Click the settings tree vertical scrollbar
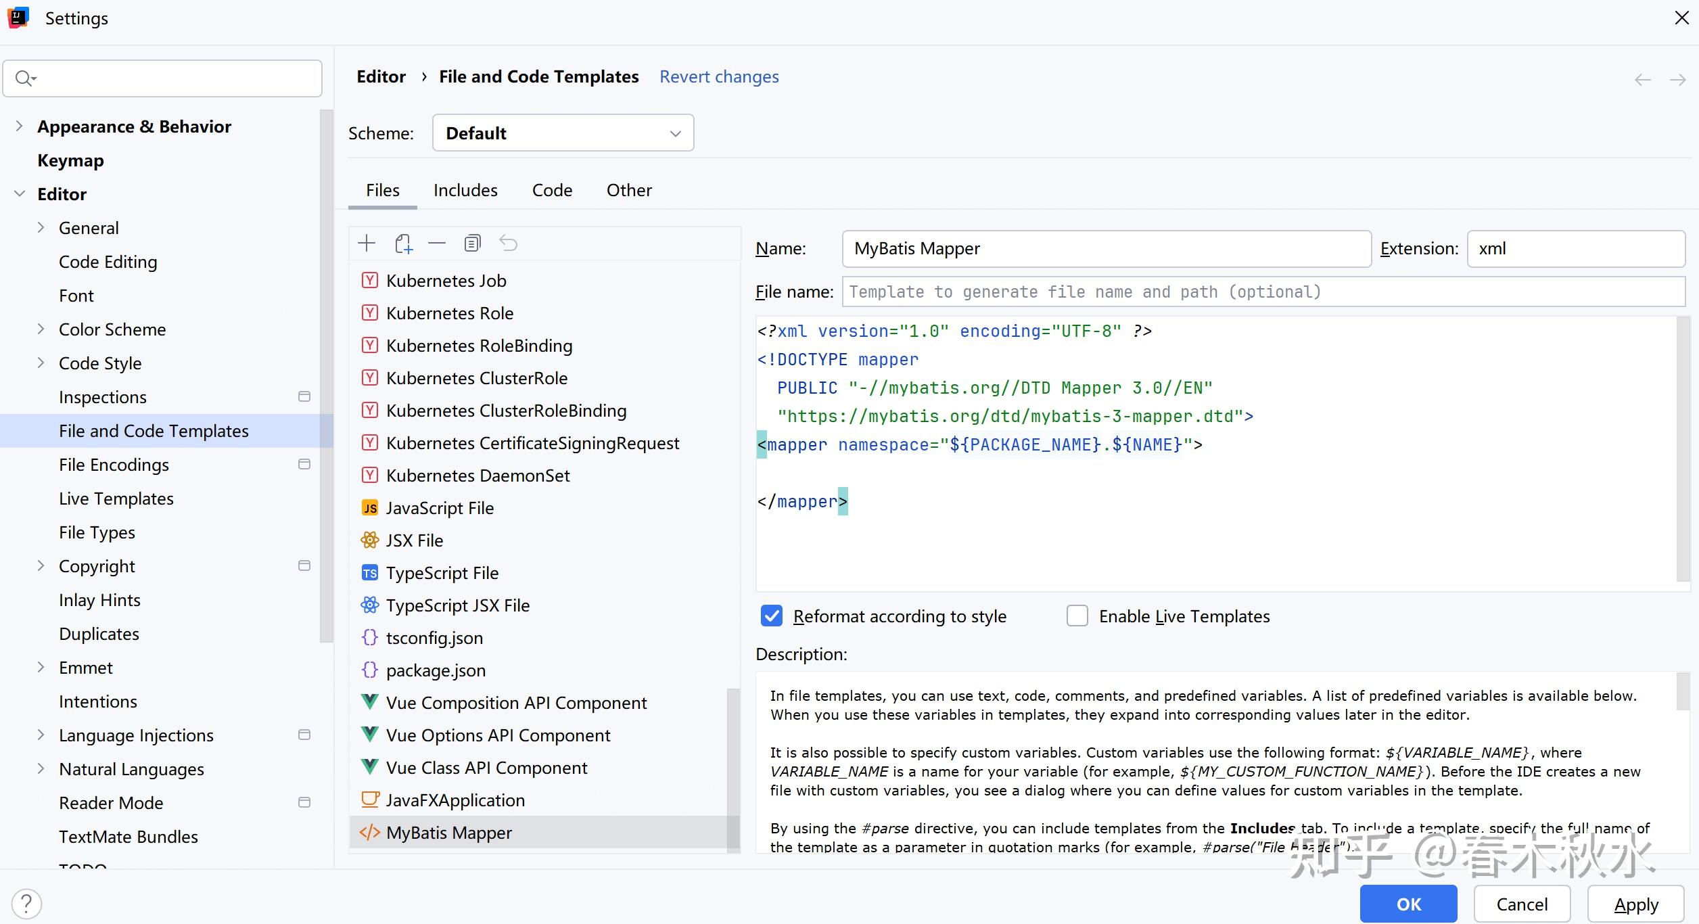1699x924 pixels. (x=327, y=375)
